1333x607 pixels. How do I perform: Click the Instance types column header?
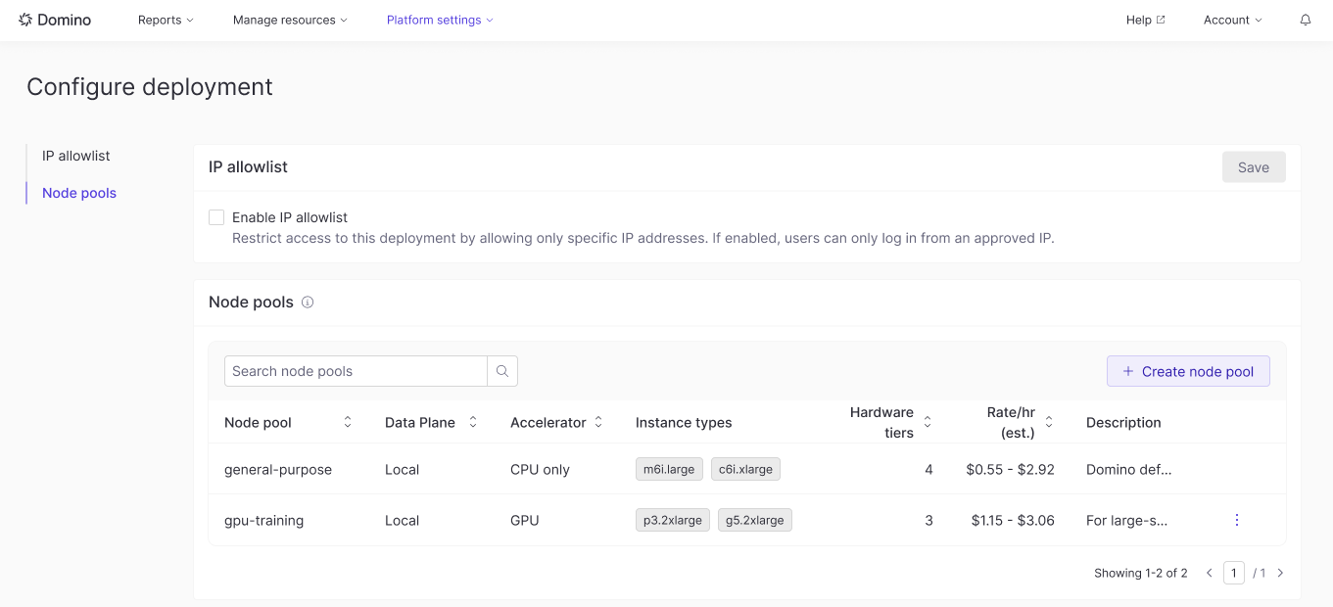(x=684, y=422)
